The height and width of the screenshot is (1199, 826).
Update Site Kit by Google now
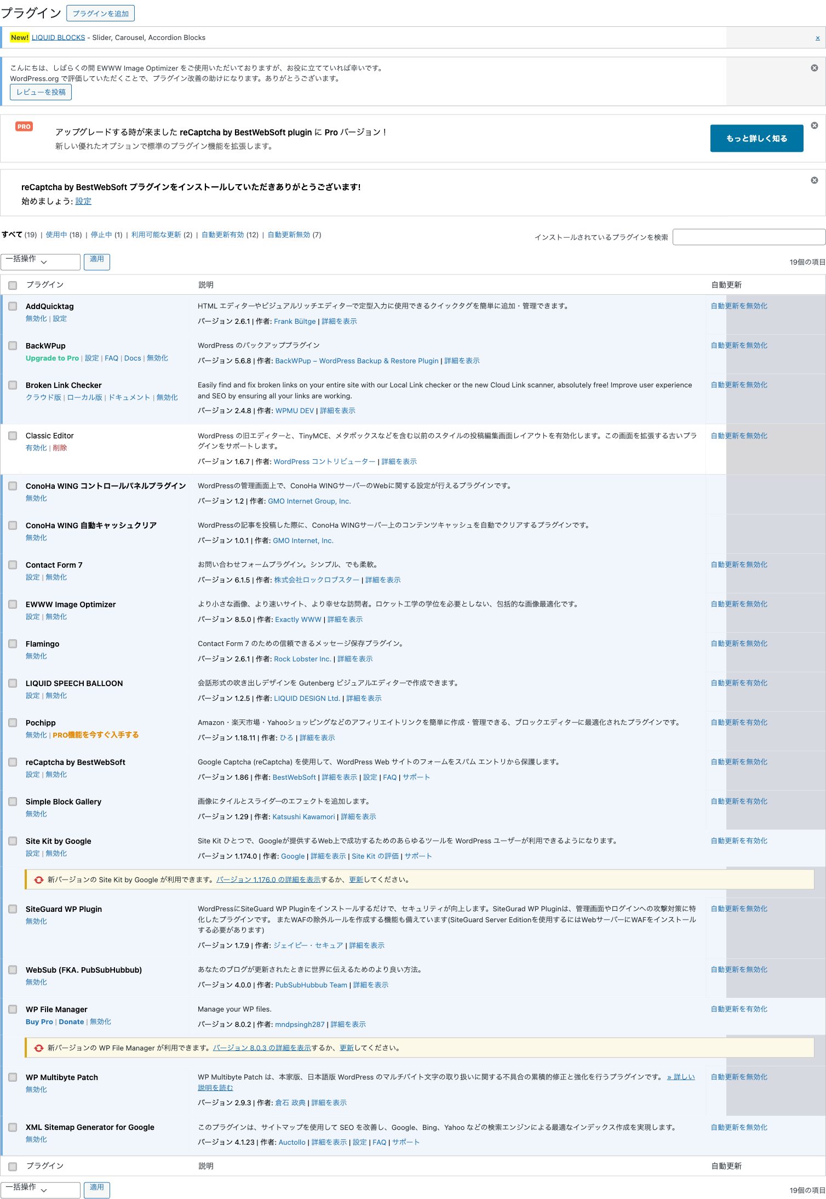click(x=356, y=880)
